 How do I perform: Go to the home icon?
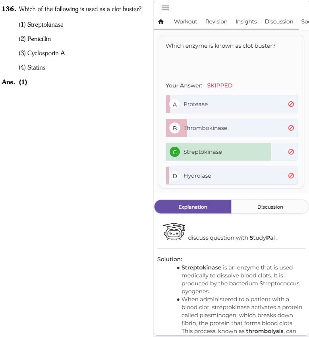161,21
